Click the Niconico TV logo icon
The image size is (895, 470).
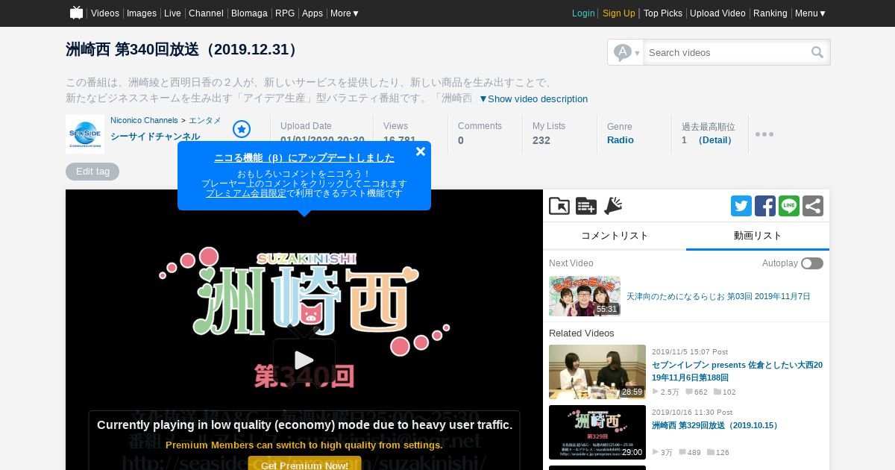(76, 13)
